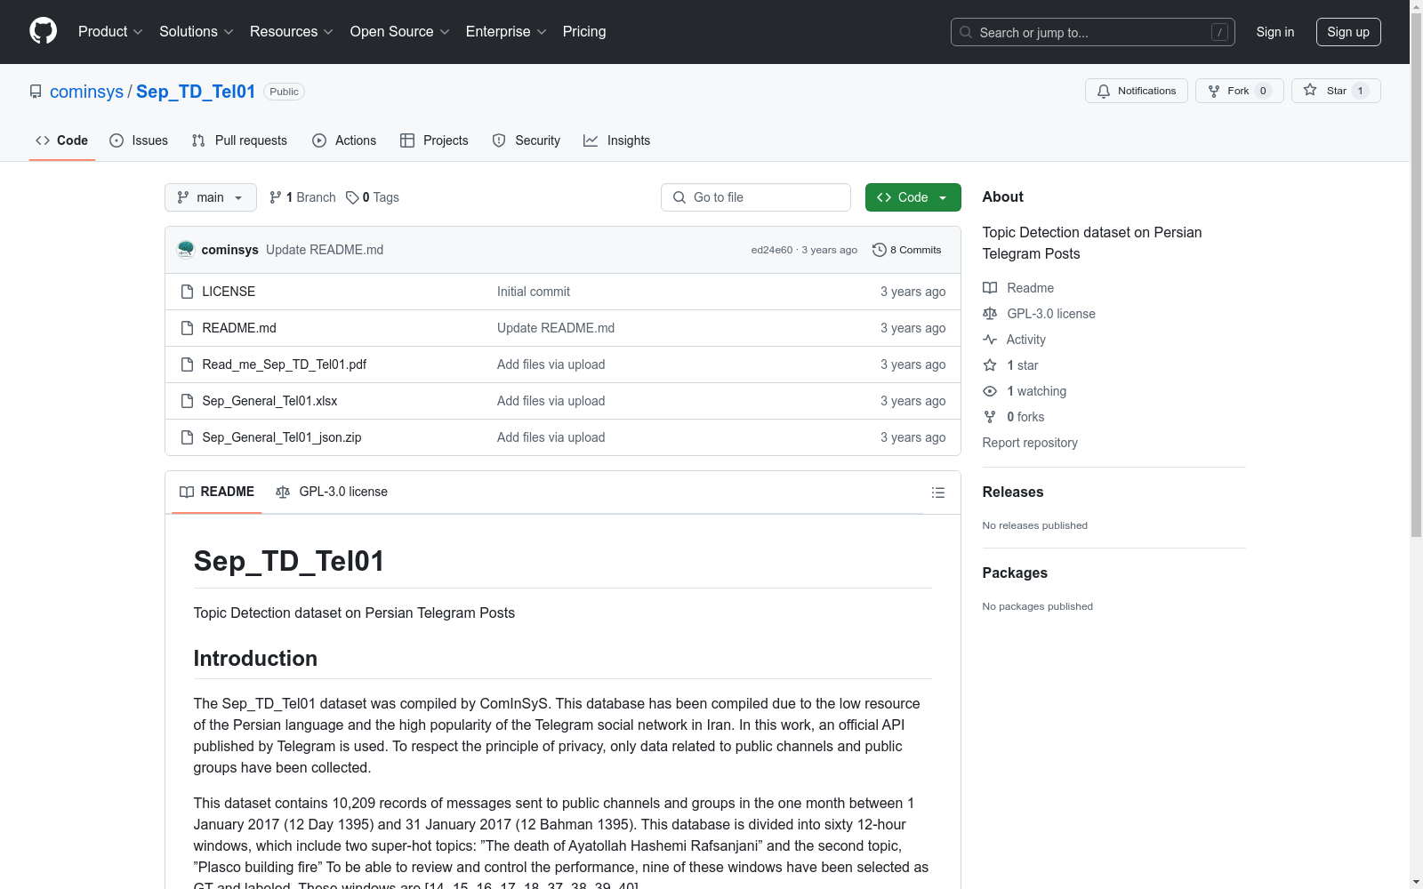Switch to the Pull requests tab
Image resolution: width=1423 pixels, height=889 pixels.
239,140
